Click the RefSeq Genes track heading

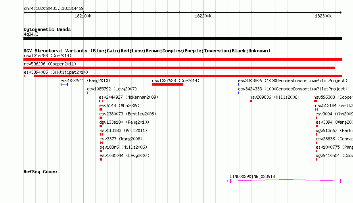pos(40,172)
